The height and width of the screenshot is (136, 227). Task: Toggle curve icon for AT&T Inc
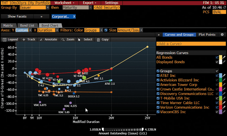(217, 76)
